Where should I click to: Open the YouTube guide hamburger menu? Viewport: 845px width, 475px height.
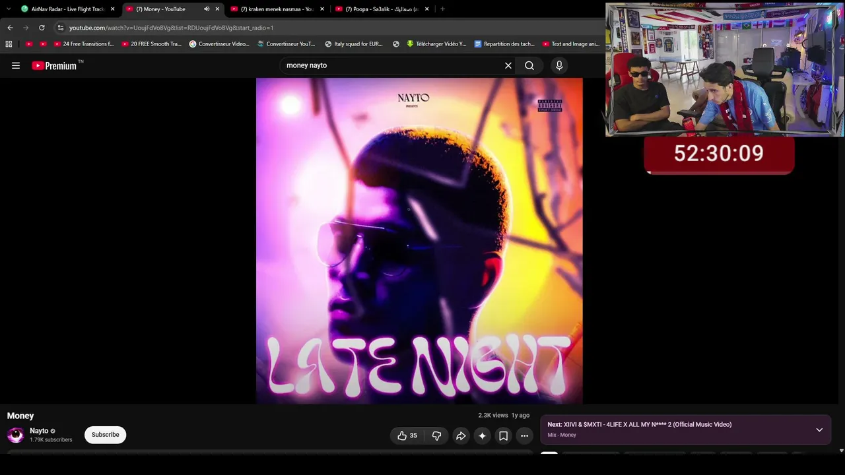[16, 65]
